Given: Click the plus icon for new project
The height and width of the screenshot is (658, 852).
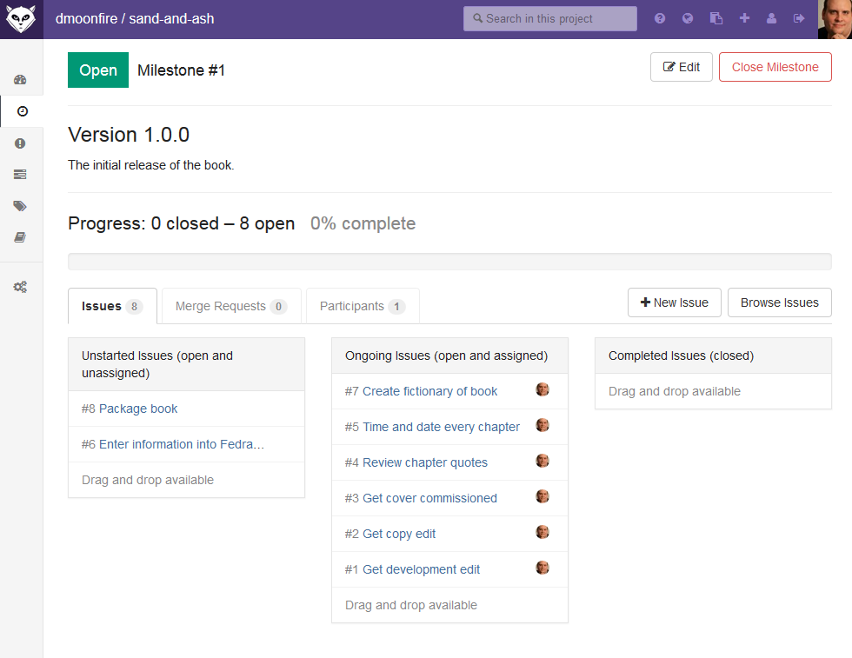Looking at the screenshot, I should click(x=744, y=18).
